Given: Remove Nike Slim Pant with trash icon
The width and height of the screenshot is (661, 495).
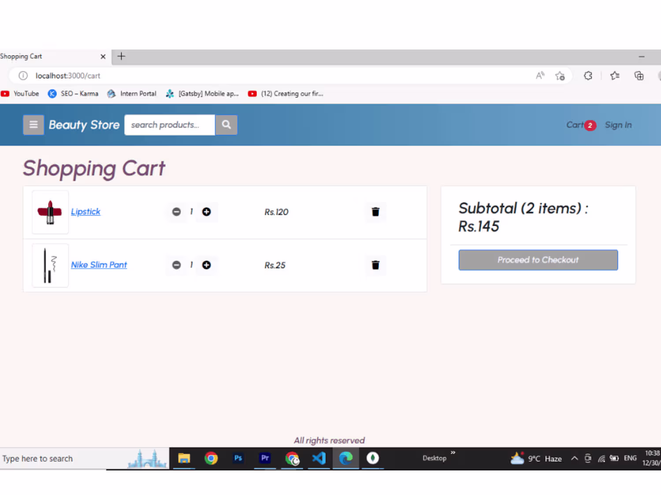Looking at the screenshot, I should 375,265.
